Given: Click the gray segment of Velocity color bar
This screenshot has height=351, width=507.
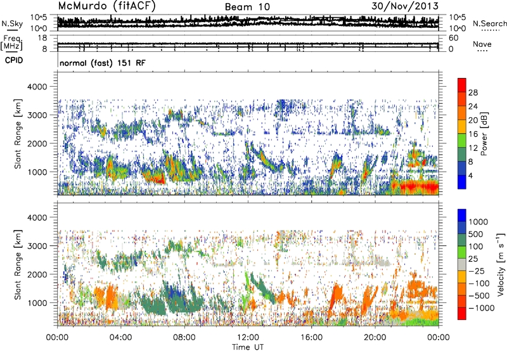Looking at the screenshot, I should point(462,265).
